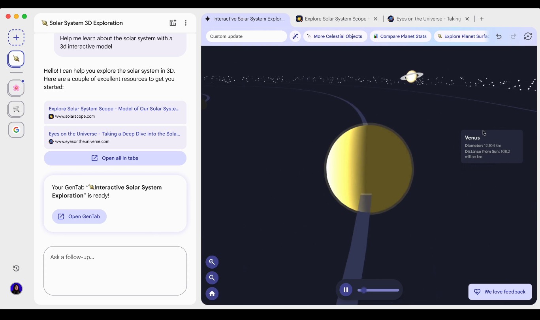
Task: Click Open all in tabs button
Action: pyautogui.click(x=115, y=158)
